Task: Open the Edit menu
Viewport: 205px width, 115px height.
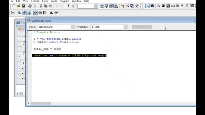Action: [18, 1]
